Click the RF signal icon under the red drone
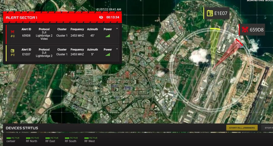Screen dimensions: 273x146 12,36
